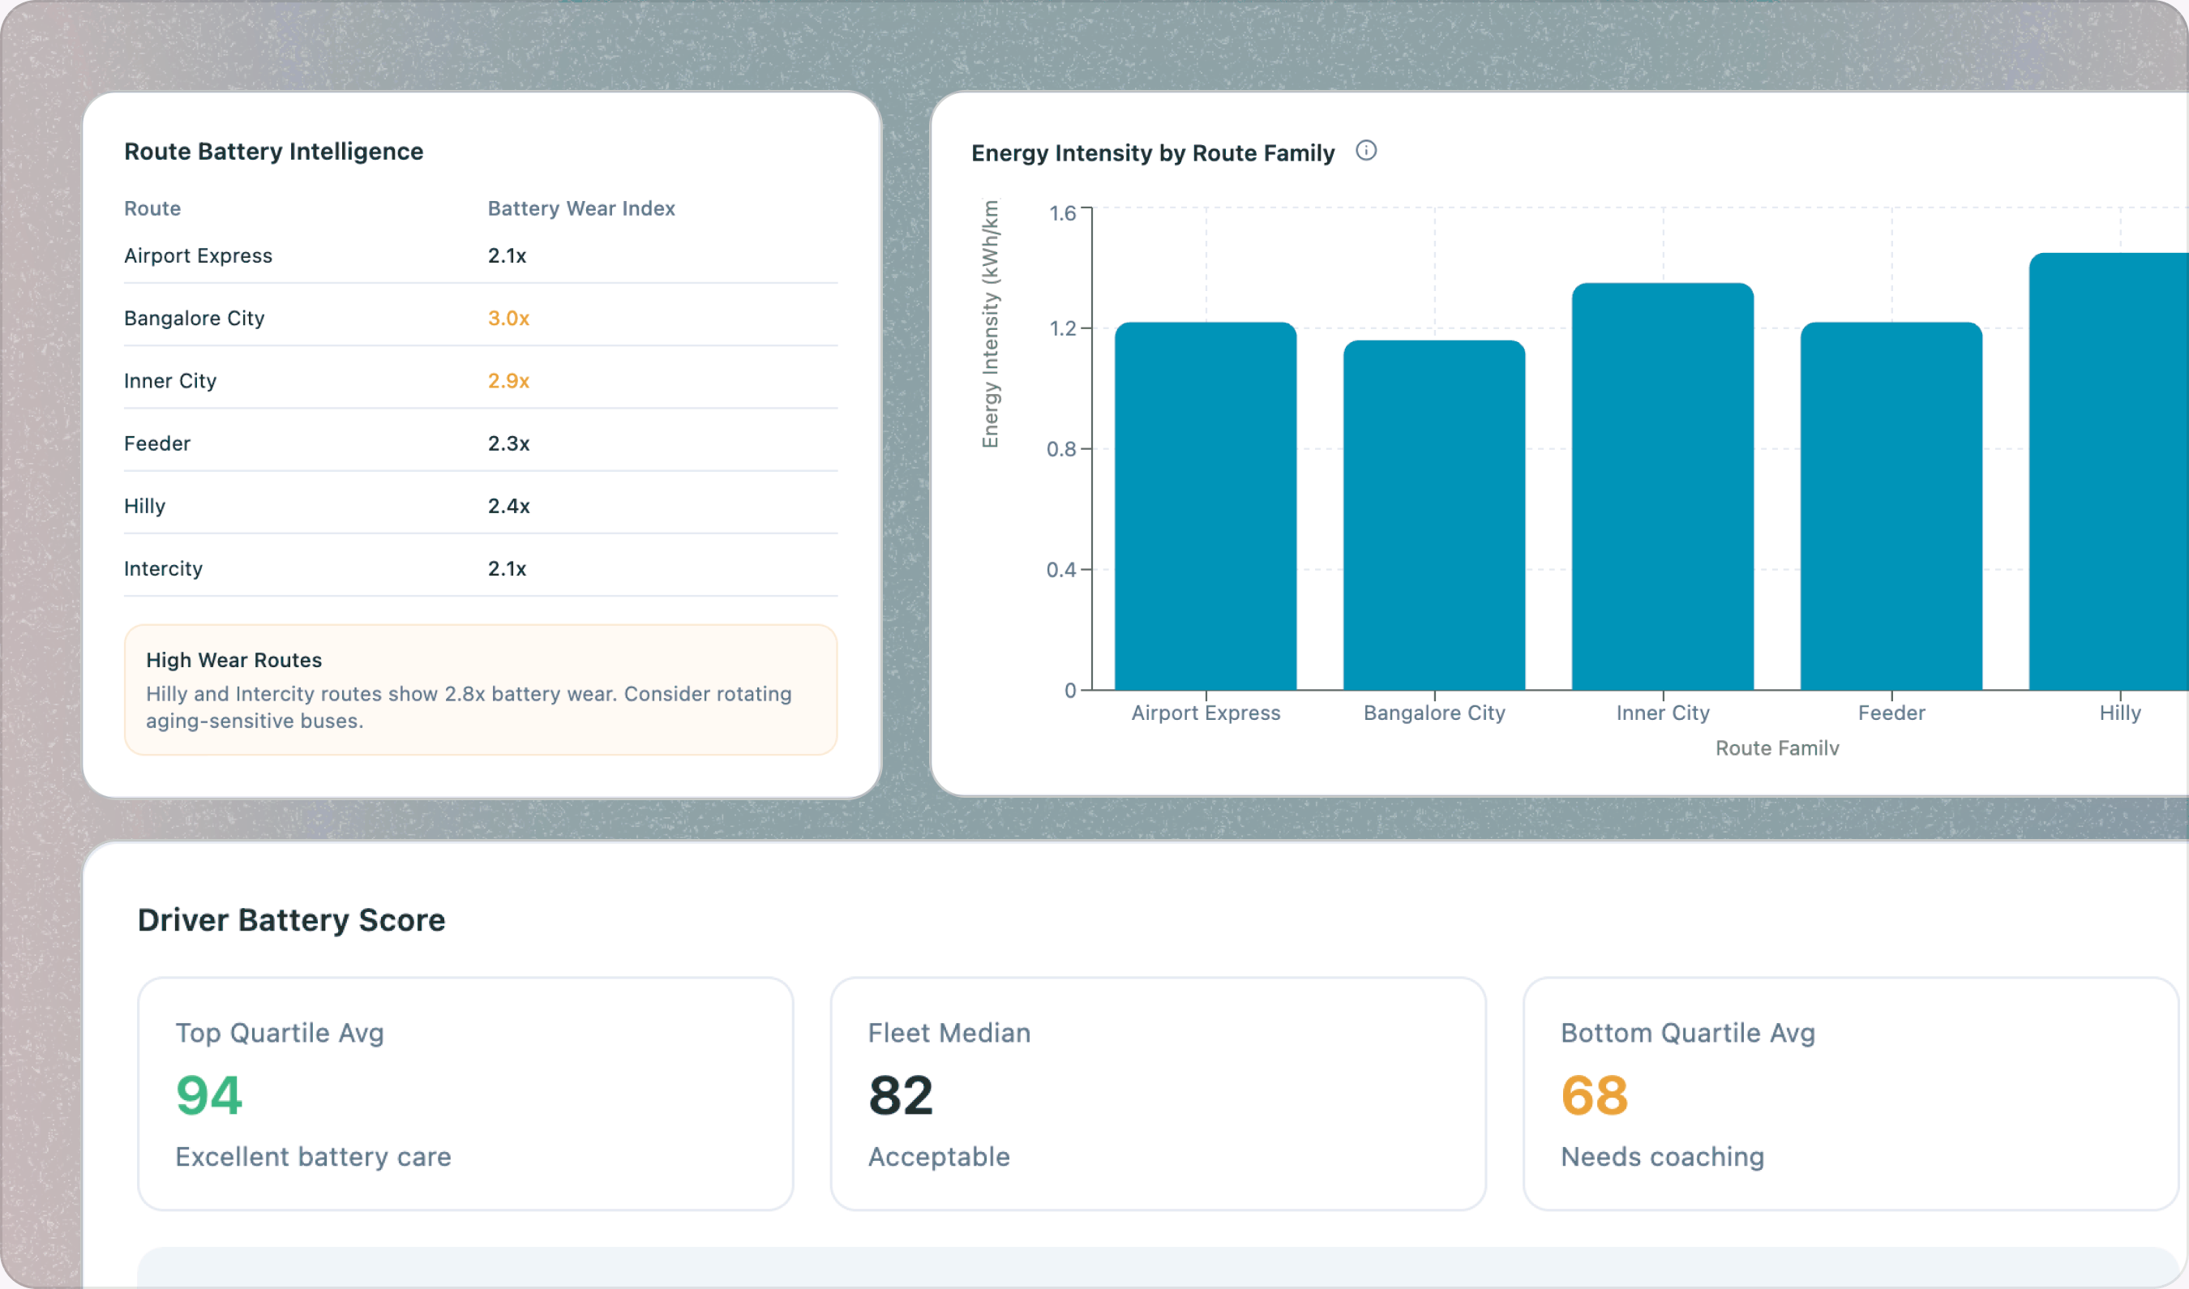Click the Top Quartile Avg score card

click(465, 1094)
